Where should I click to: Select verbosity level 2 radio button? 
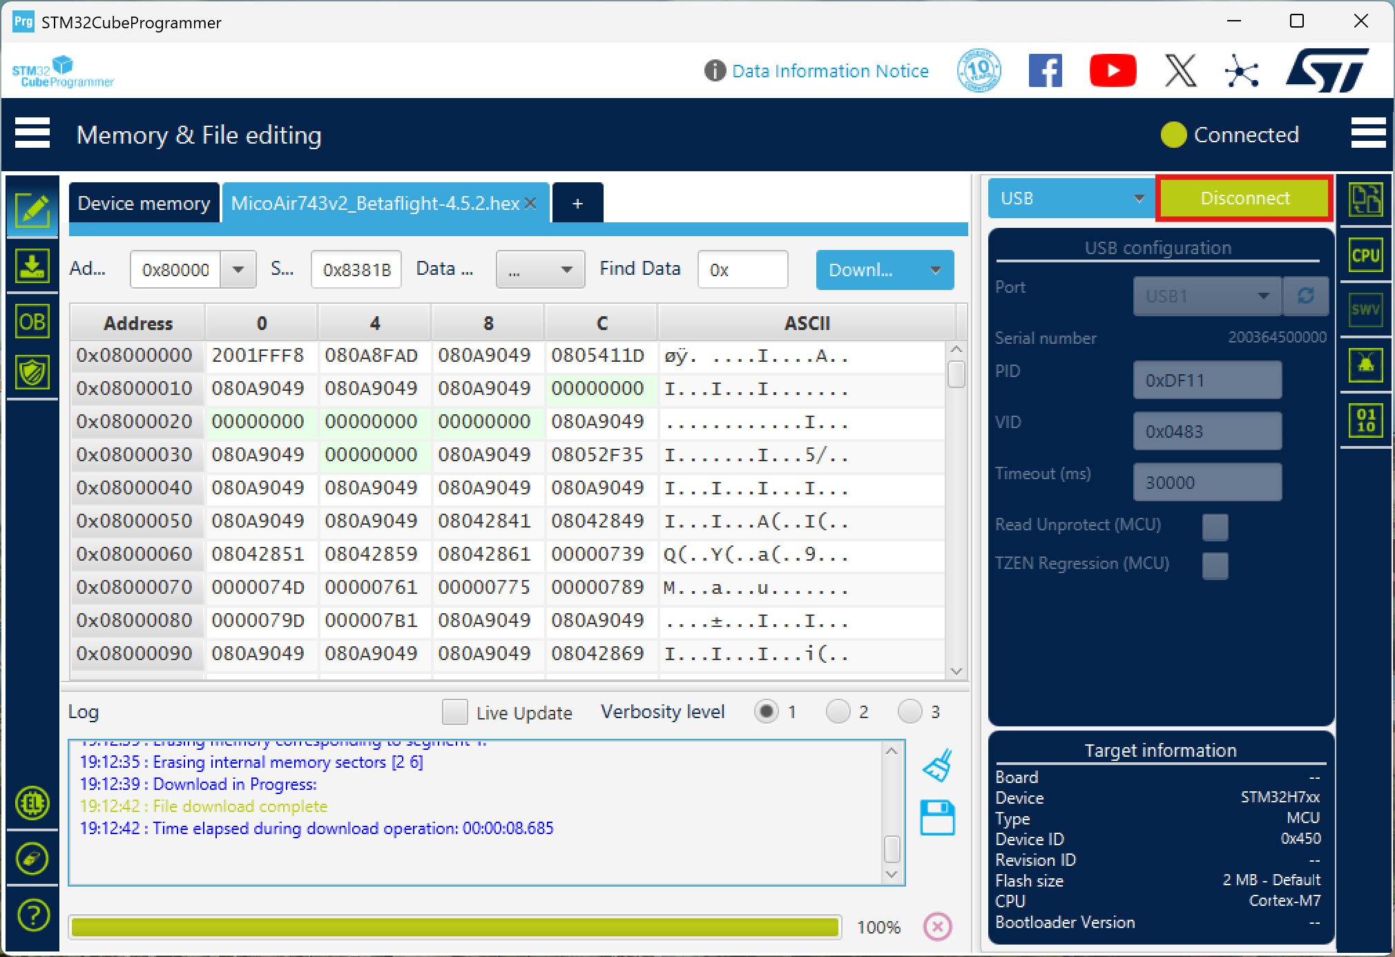coord(838,711)
